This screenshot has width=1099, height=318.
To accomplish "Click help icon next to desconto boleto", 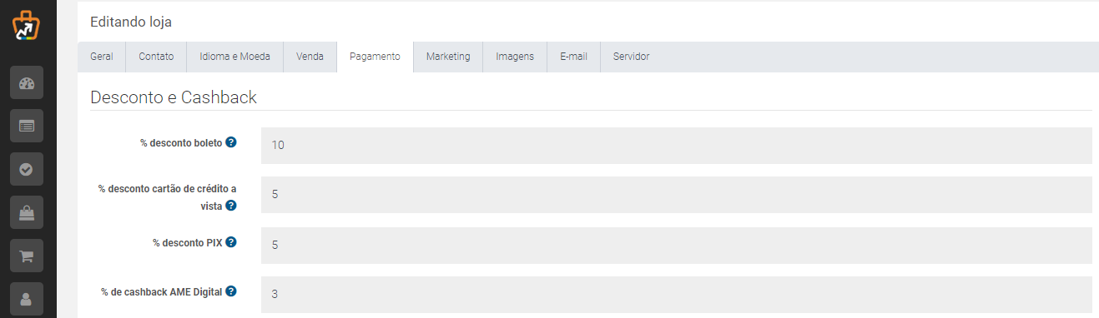I will click(x=231, y=142).
